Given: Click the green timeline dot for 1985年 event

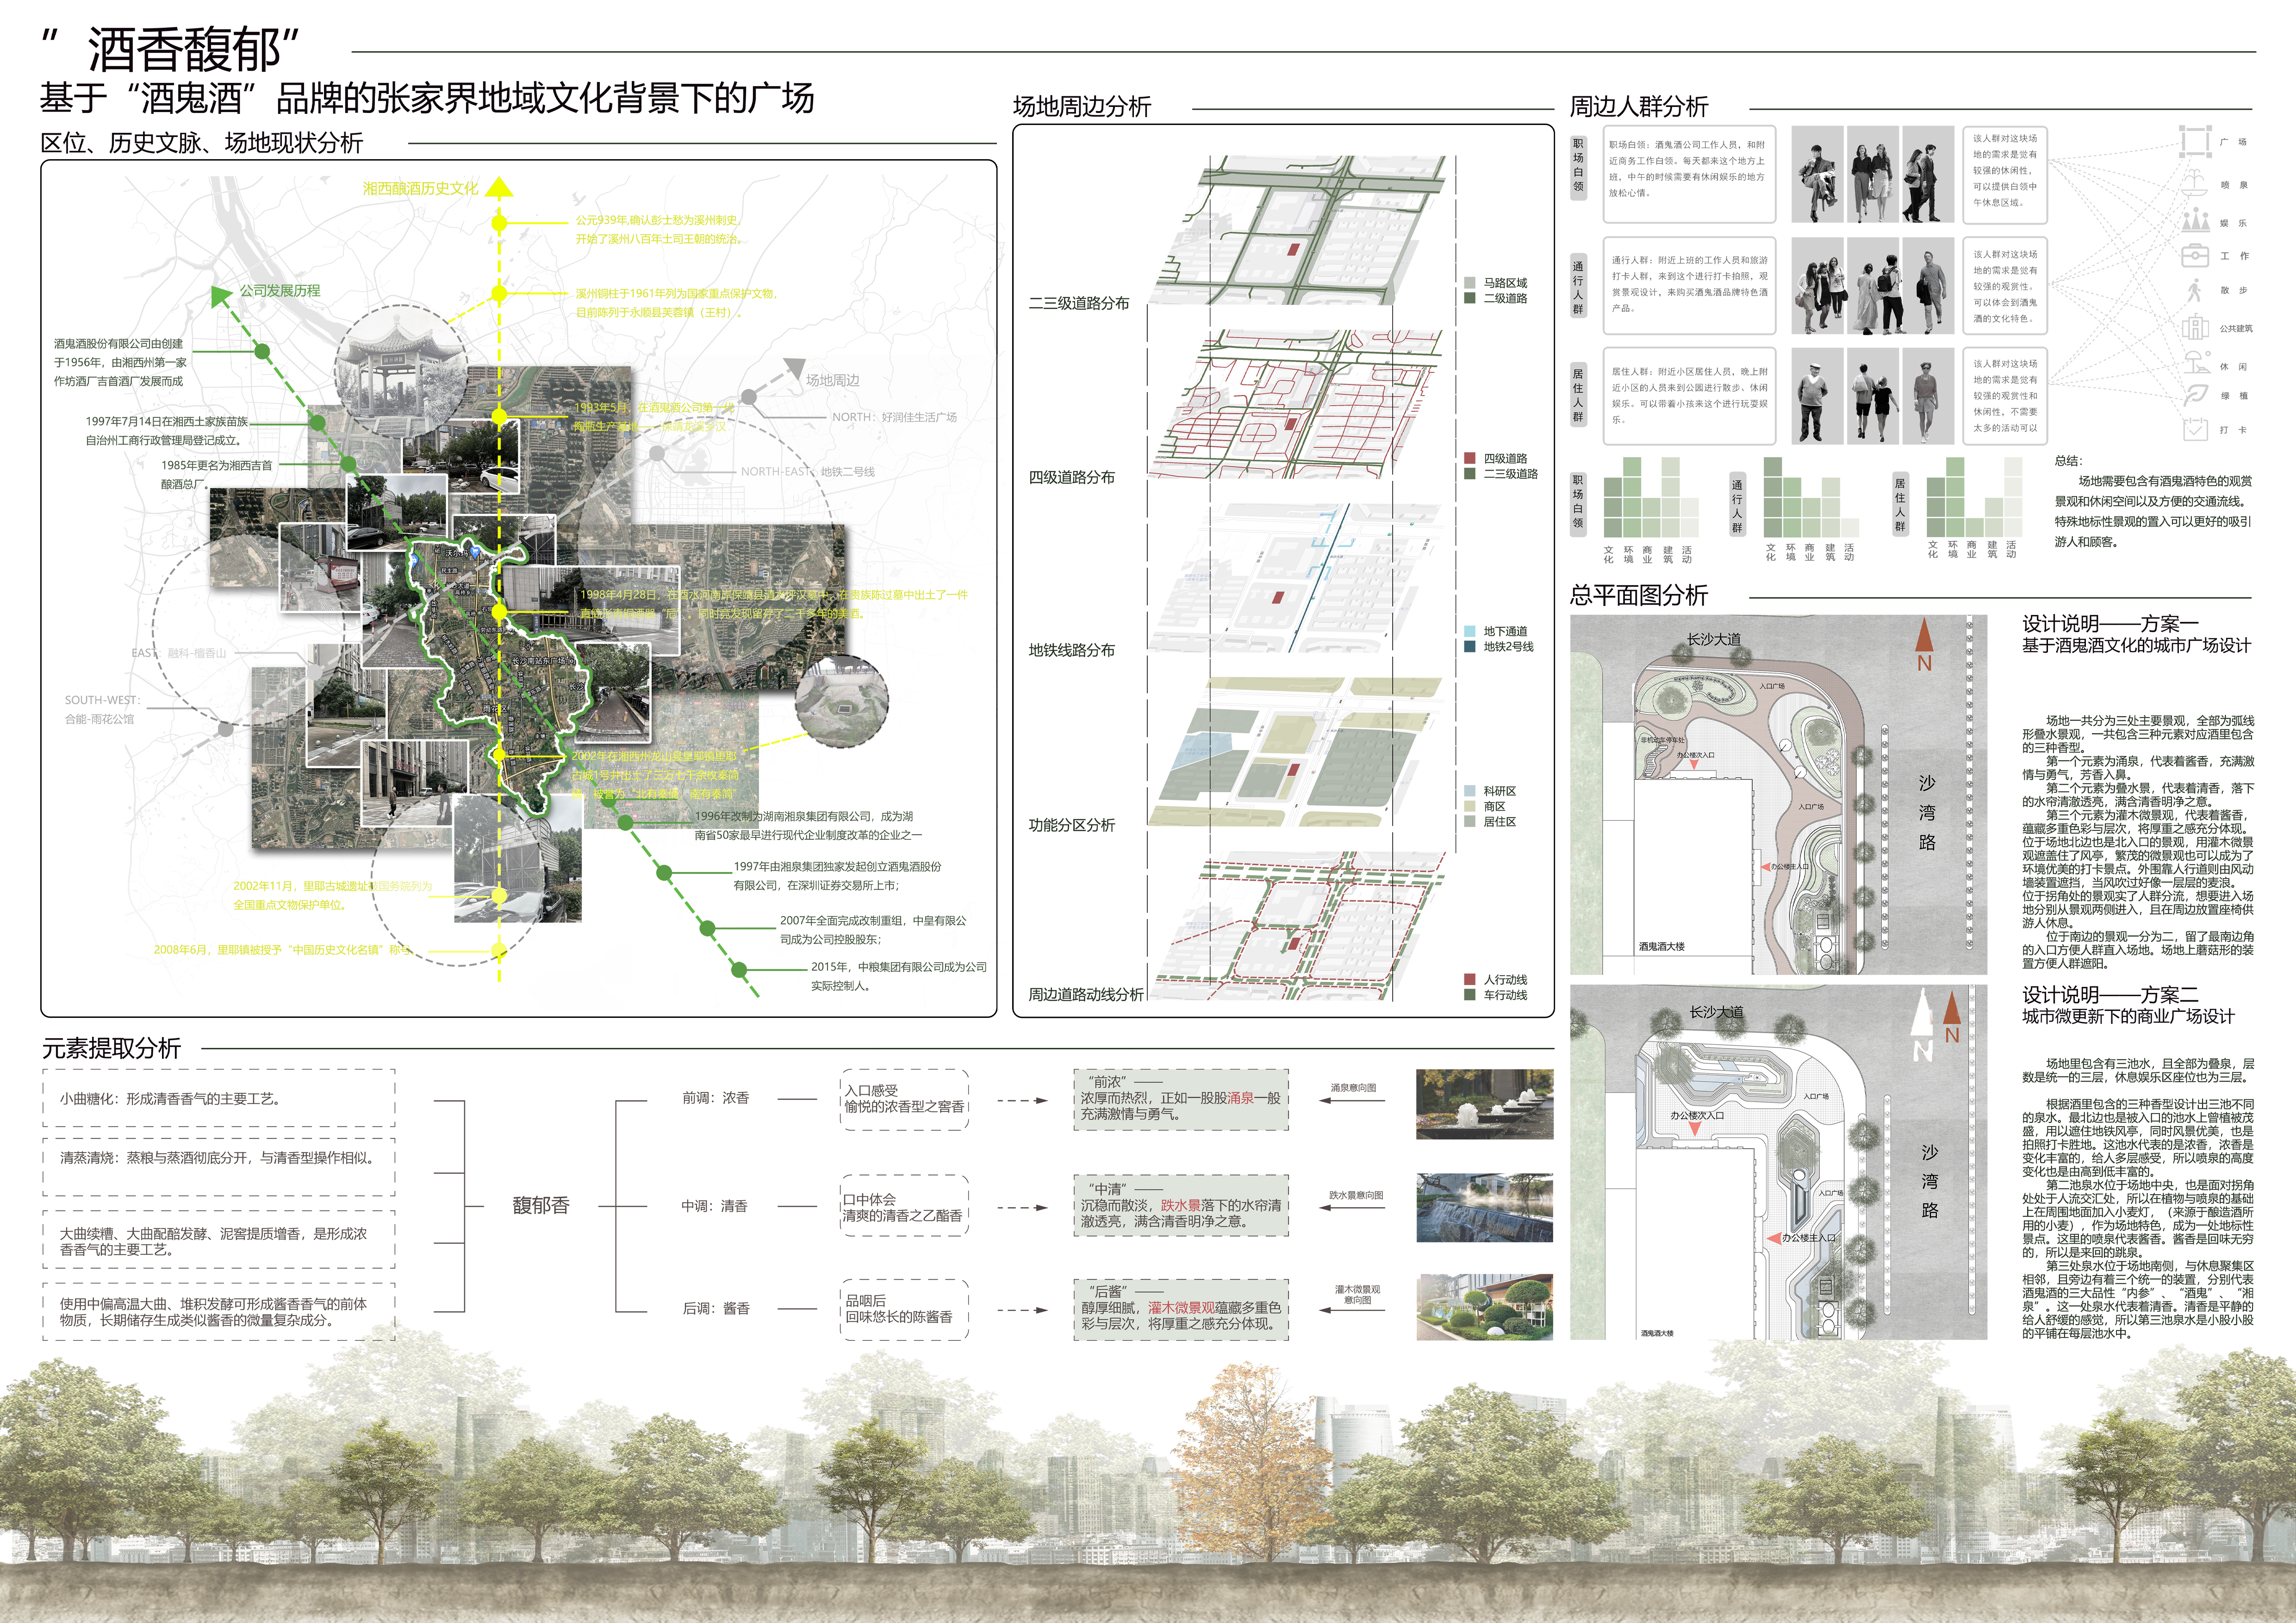Looking at the screenshot, I should (x=348, y=465).
